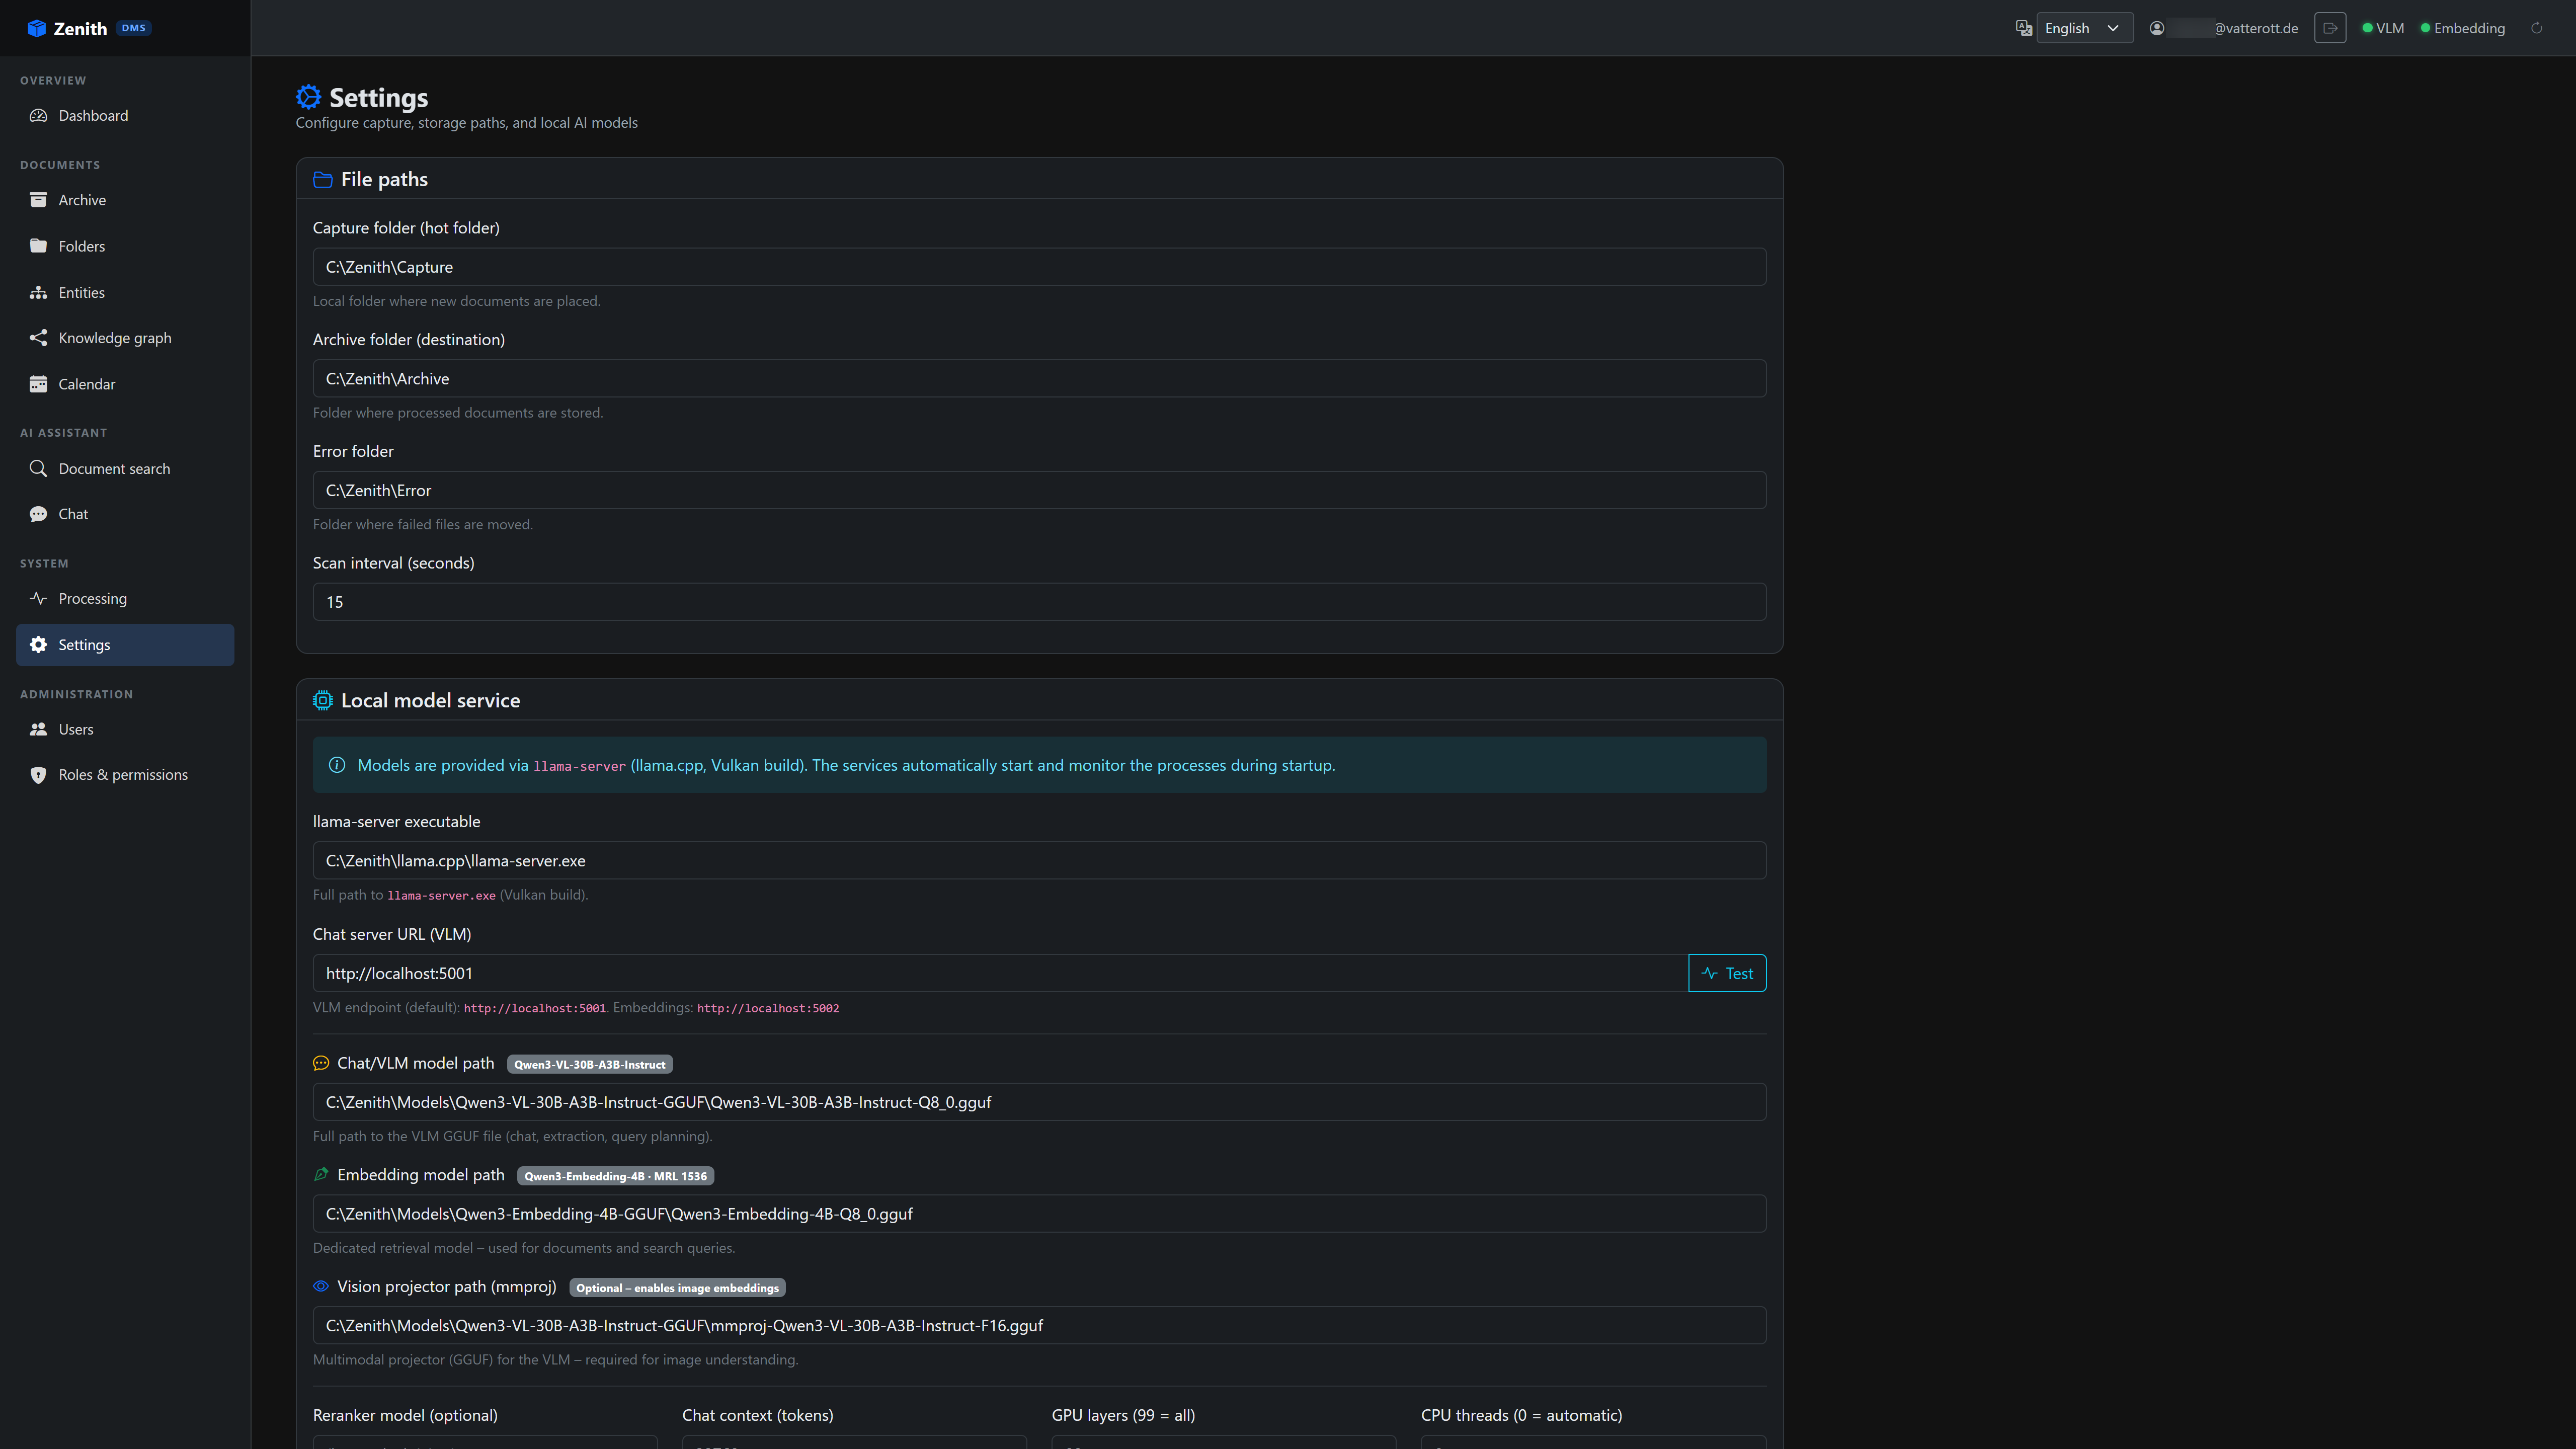Click "Reranker model (optional)" label
Image resolution: width=2576 pixels, height=1449 pixels.
(405, 1415)
